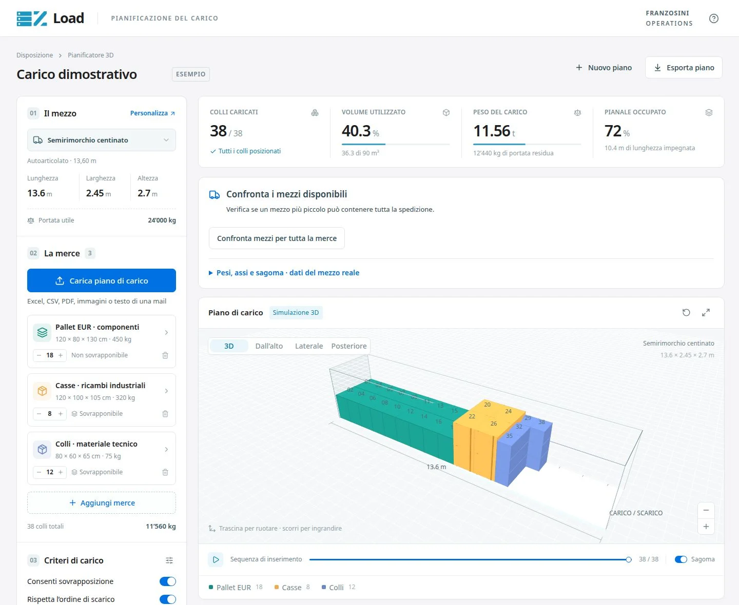Toggle Rispetta l'ordine di scarico switch
The width and height of the screenshot is (739, 605).
coord(167,599)
